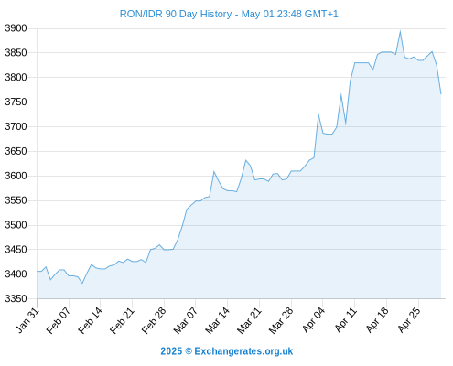Select the Mar 21 x-axis date label
453x366 pixels.
250,320
